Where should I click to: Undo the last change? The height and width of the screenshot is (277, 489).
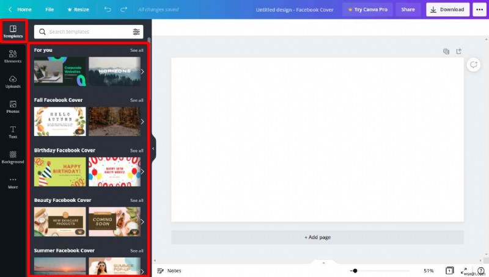click(108, 9)
